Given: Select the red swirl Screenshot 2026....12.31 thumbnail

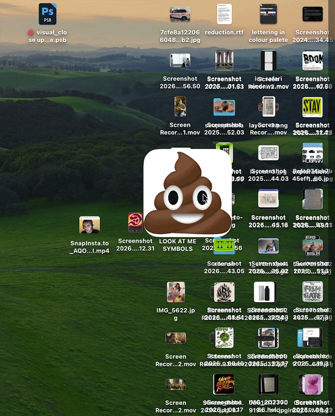Looking at the screenshot, I should 136,222.
